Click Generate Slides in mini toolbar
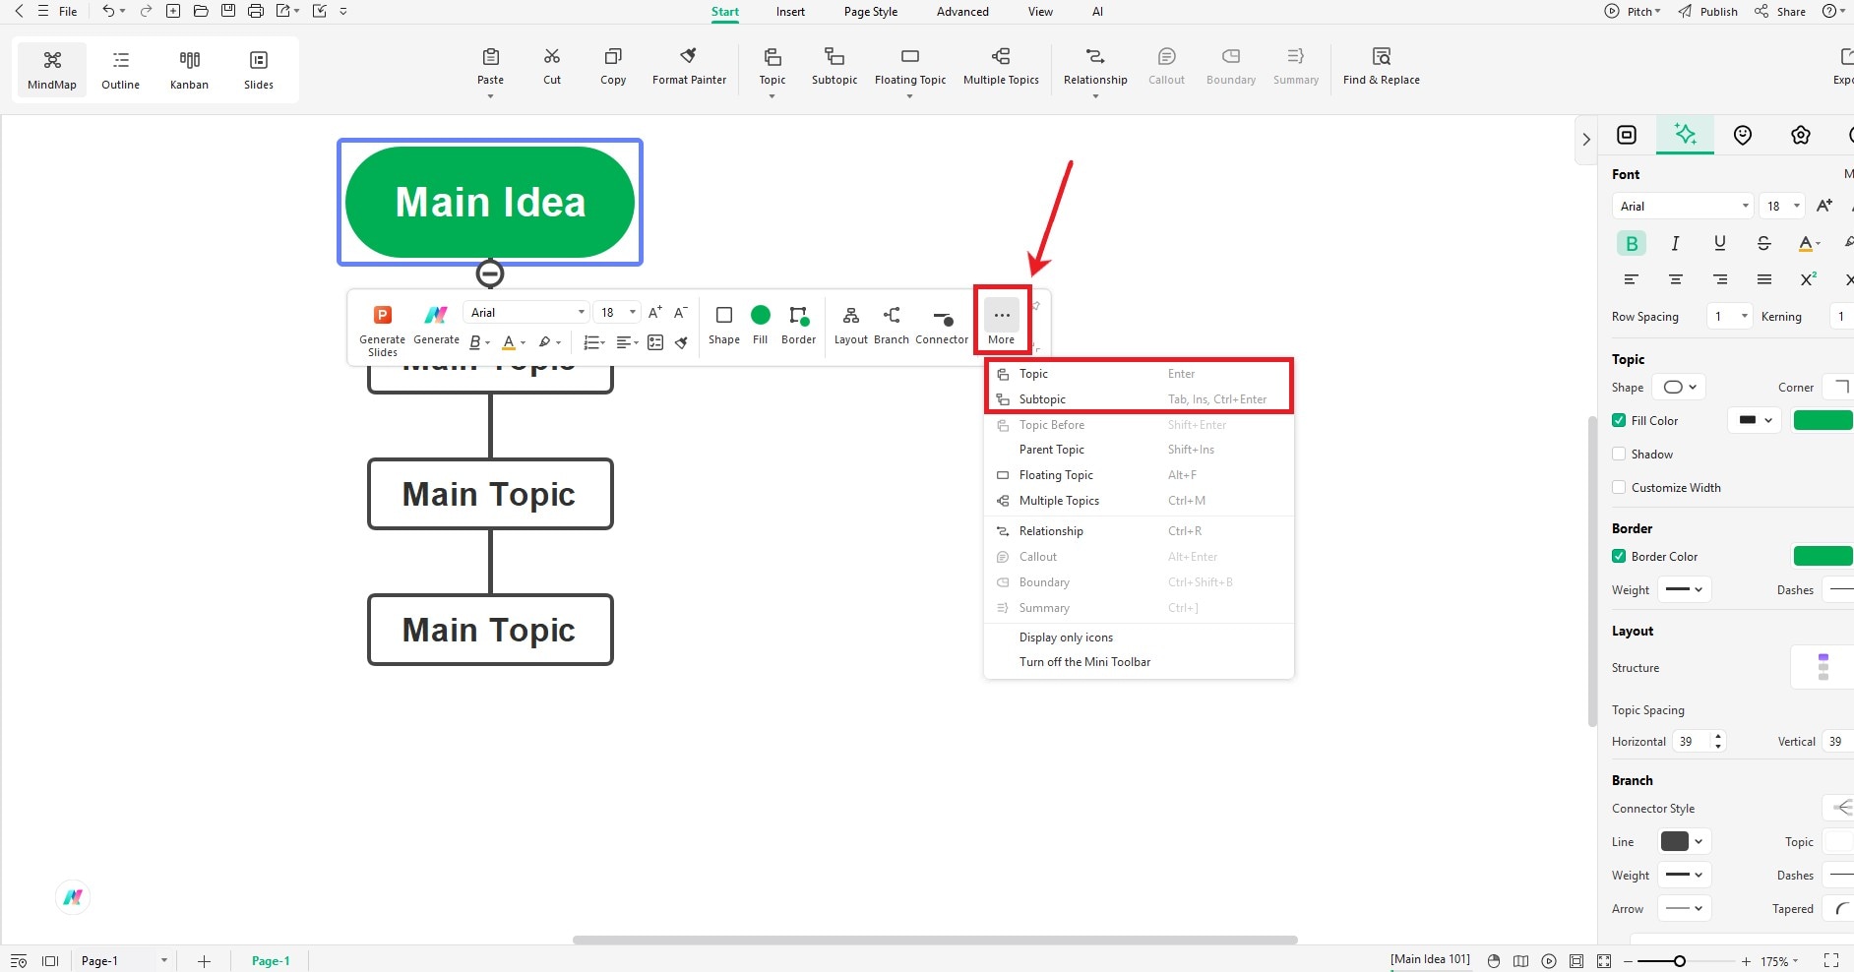 tap(383, 330)
